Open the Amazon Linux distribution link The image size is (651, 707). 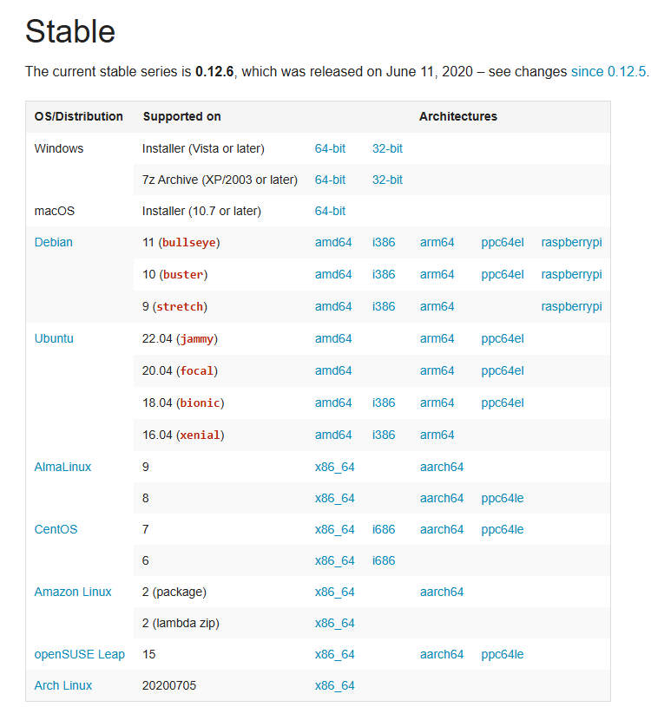point(73,592)
